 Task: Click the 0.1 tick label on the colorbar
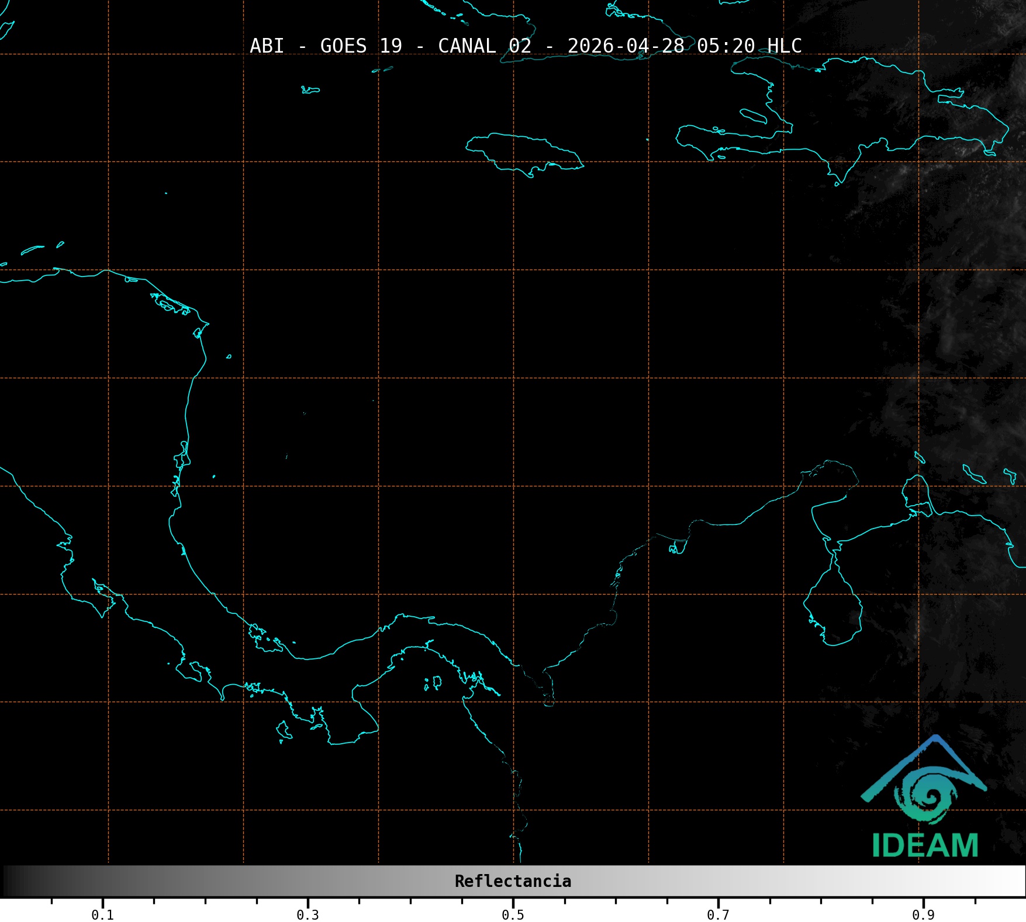pos(102,914)
